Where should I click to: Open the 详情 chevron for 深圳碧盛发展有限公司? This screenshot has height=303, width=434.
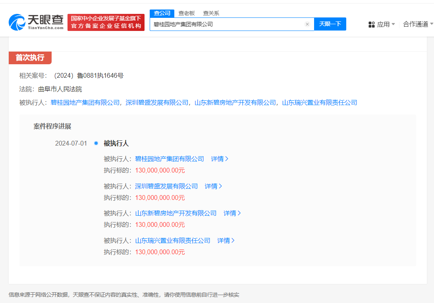click(213, 186)
